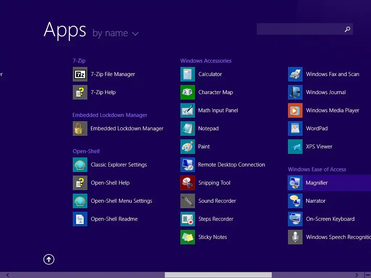Open the WordPad icon
This screenshot has width=371, height=278.
coord(295,129)
